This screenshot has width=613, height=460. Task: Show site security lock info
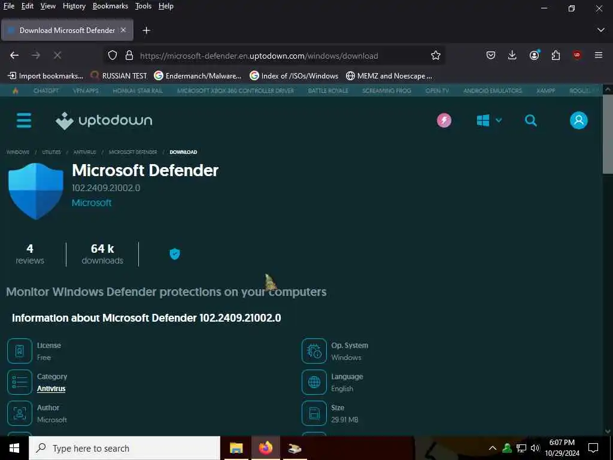[129, 56]
